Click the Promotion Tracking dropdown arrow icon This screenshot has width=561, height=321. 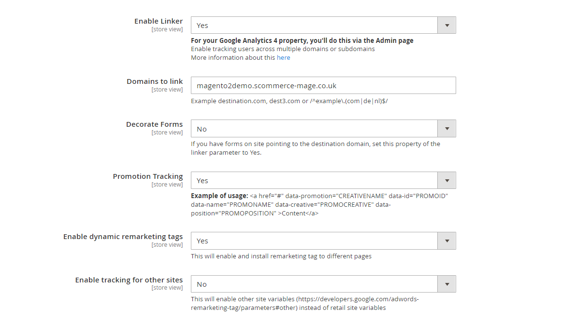pos(447,181)
